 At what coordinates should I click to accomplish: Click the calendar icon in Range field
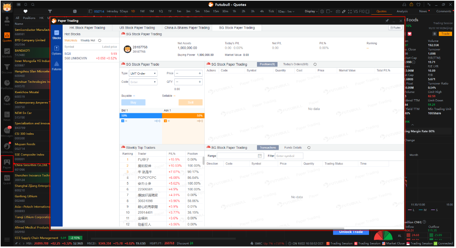tap(260, 156)
